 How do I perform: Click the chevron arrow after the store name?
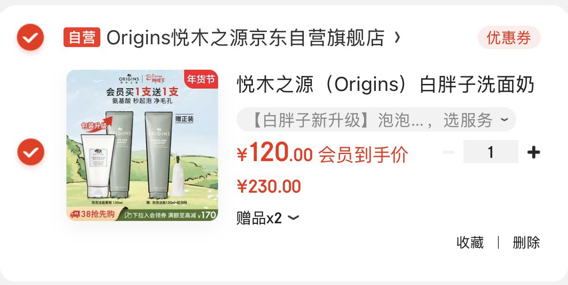[397, 37]
